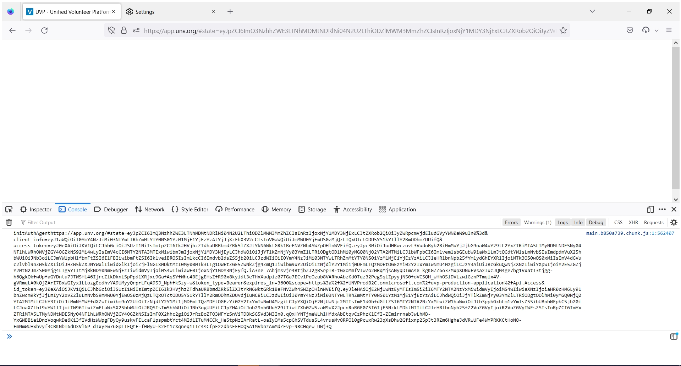Toggle Responsive Design Mode
This screenshot has height=366, width=681.
click(650, 210)
